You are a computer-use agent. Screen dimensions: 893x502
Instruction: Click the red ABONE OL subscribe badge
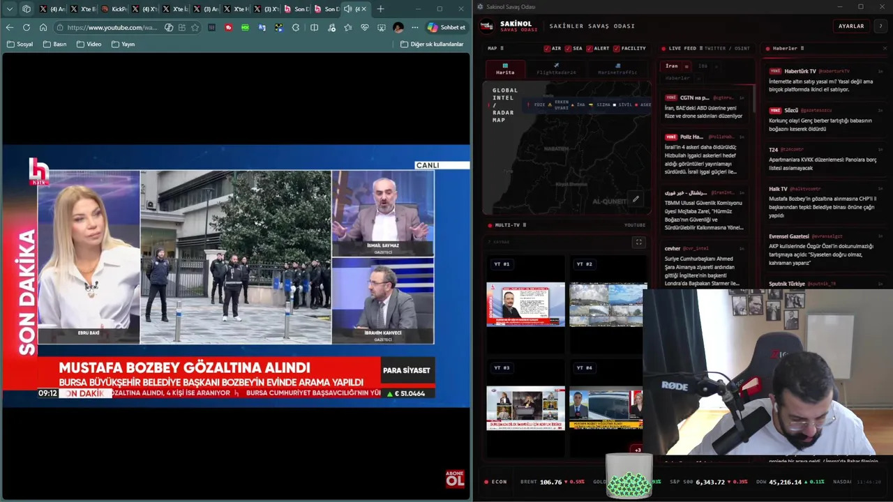point(455,478)
